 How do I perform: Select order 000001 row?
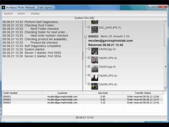(83, 97)
